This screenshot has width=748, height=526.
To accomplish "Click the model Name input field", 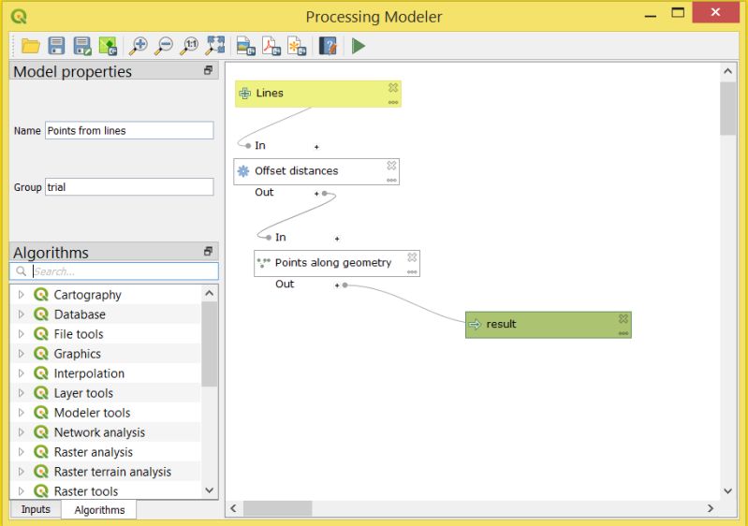I will click(129, 130).
